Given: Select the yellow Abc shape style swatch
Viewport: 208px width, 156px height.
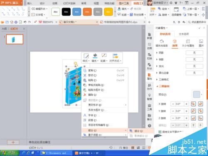Looking at the screenshot, I should [108, 12].
